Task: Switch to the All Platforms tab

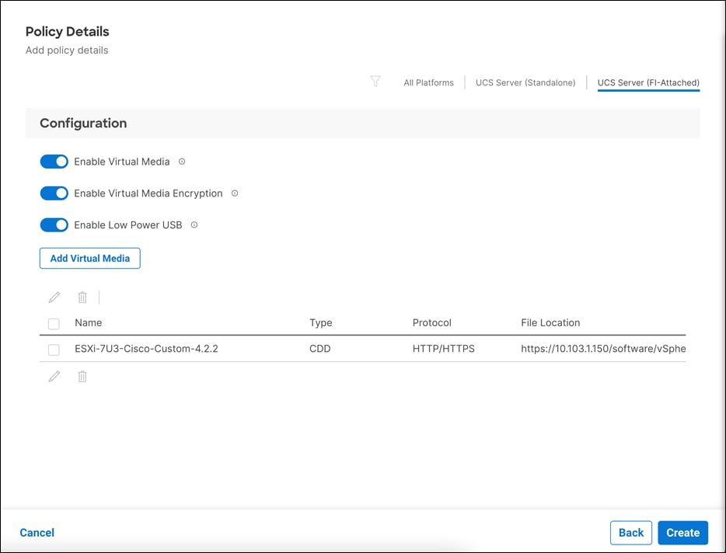Action: coord(428,82)
